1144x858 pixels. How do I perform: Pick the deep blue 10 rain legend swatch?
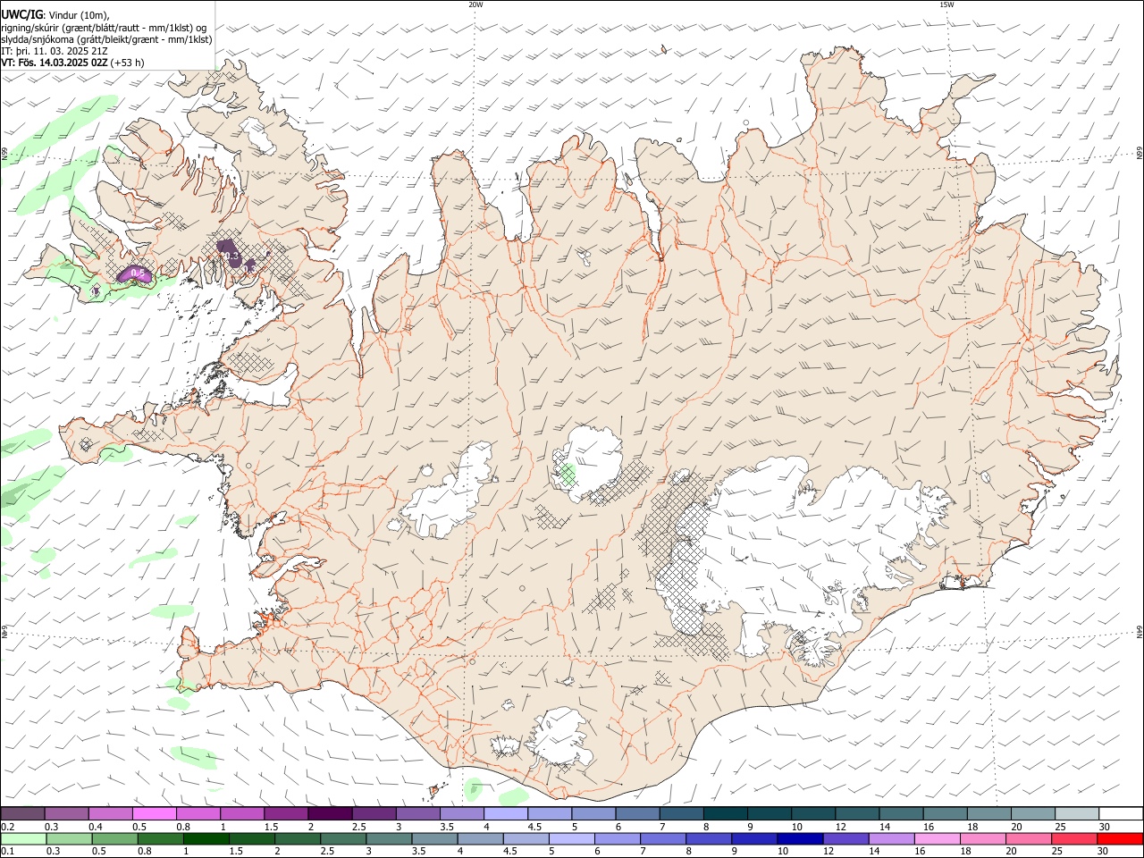click(x=799, y=839)
